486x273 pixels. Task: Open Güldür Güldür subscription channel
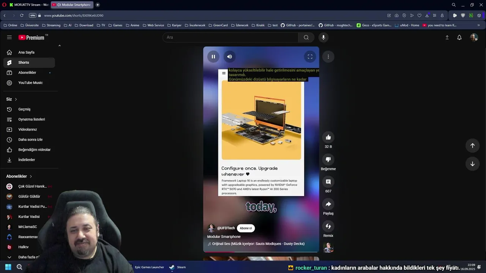click(29, 196)
